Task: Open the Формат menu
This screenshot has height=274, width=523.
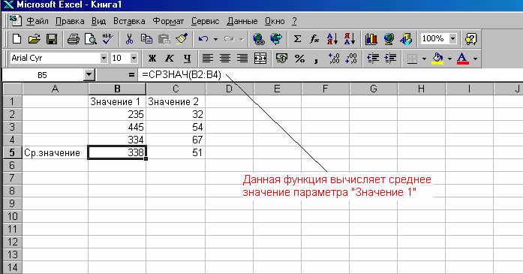Action: (x=168, y=21)
